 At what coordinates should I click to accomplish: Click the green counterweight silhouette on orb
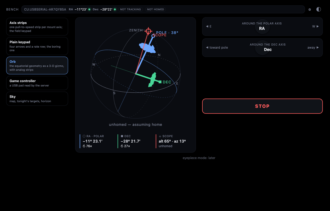coord(153,80)
